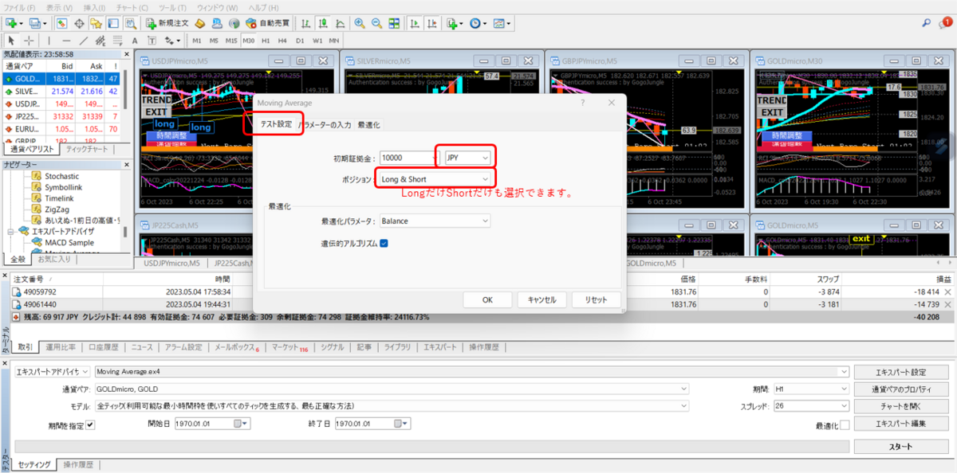Image resolution: width=957 pixels, height=473 pixels.
Task: Select the text A tool
Action: tap(134, 40)
